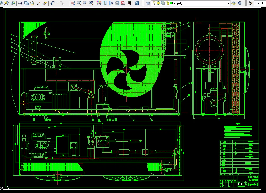Viewport: 266px width, 193px height.
Task: Open the DesignCenter icon
Action: coord(105,3)
